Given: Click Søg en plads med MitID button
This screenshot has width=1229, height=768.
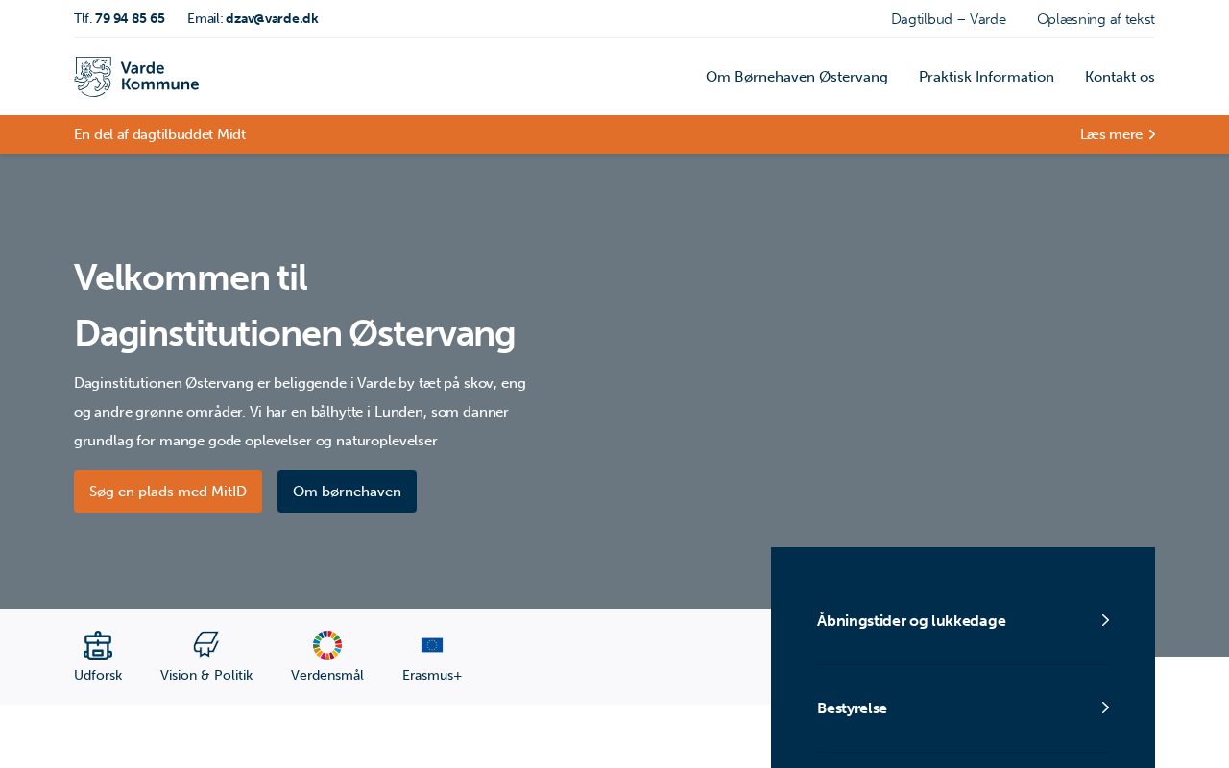Looking at the screenshot, I should pos(168,492).
